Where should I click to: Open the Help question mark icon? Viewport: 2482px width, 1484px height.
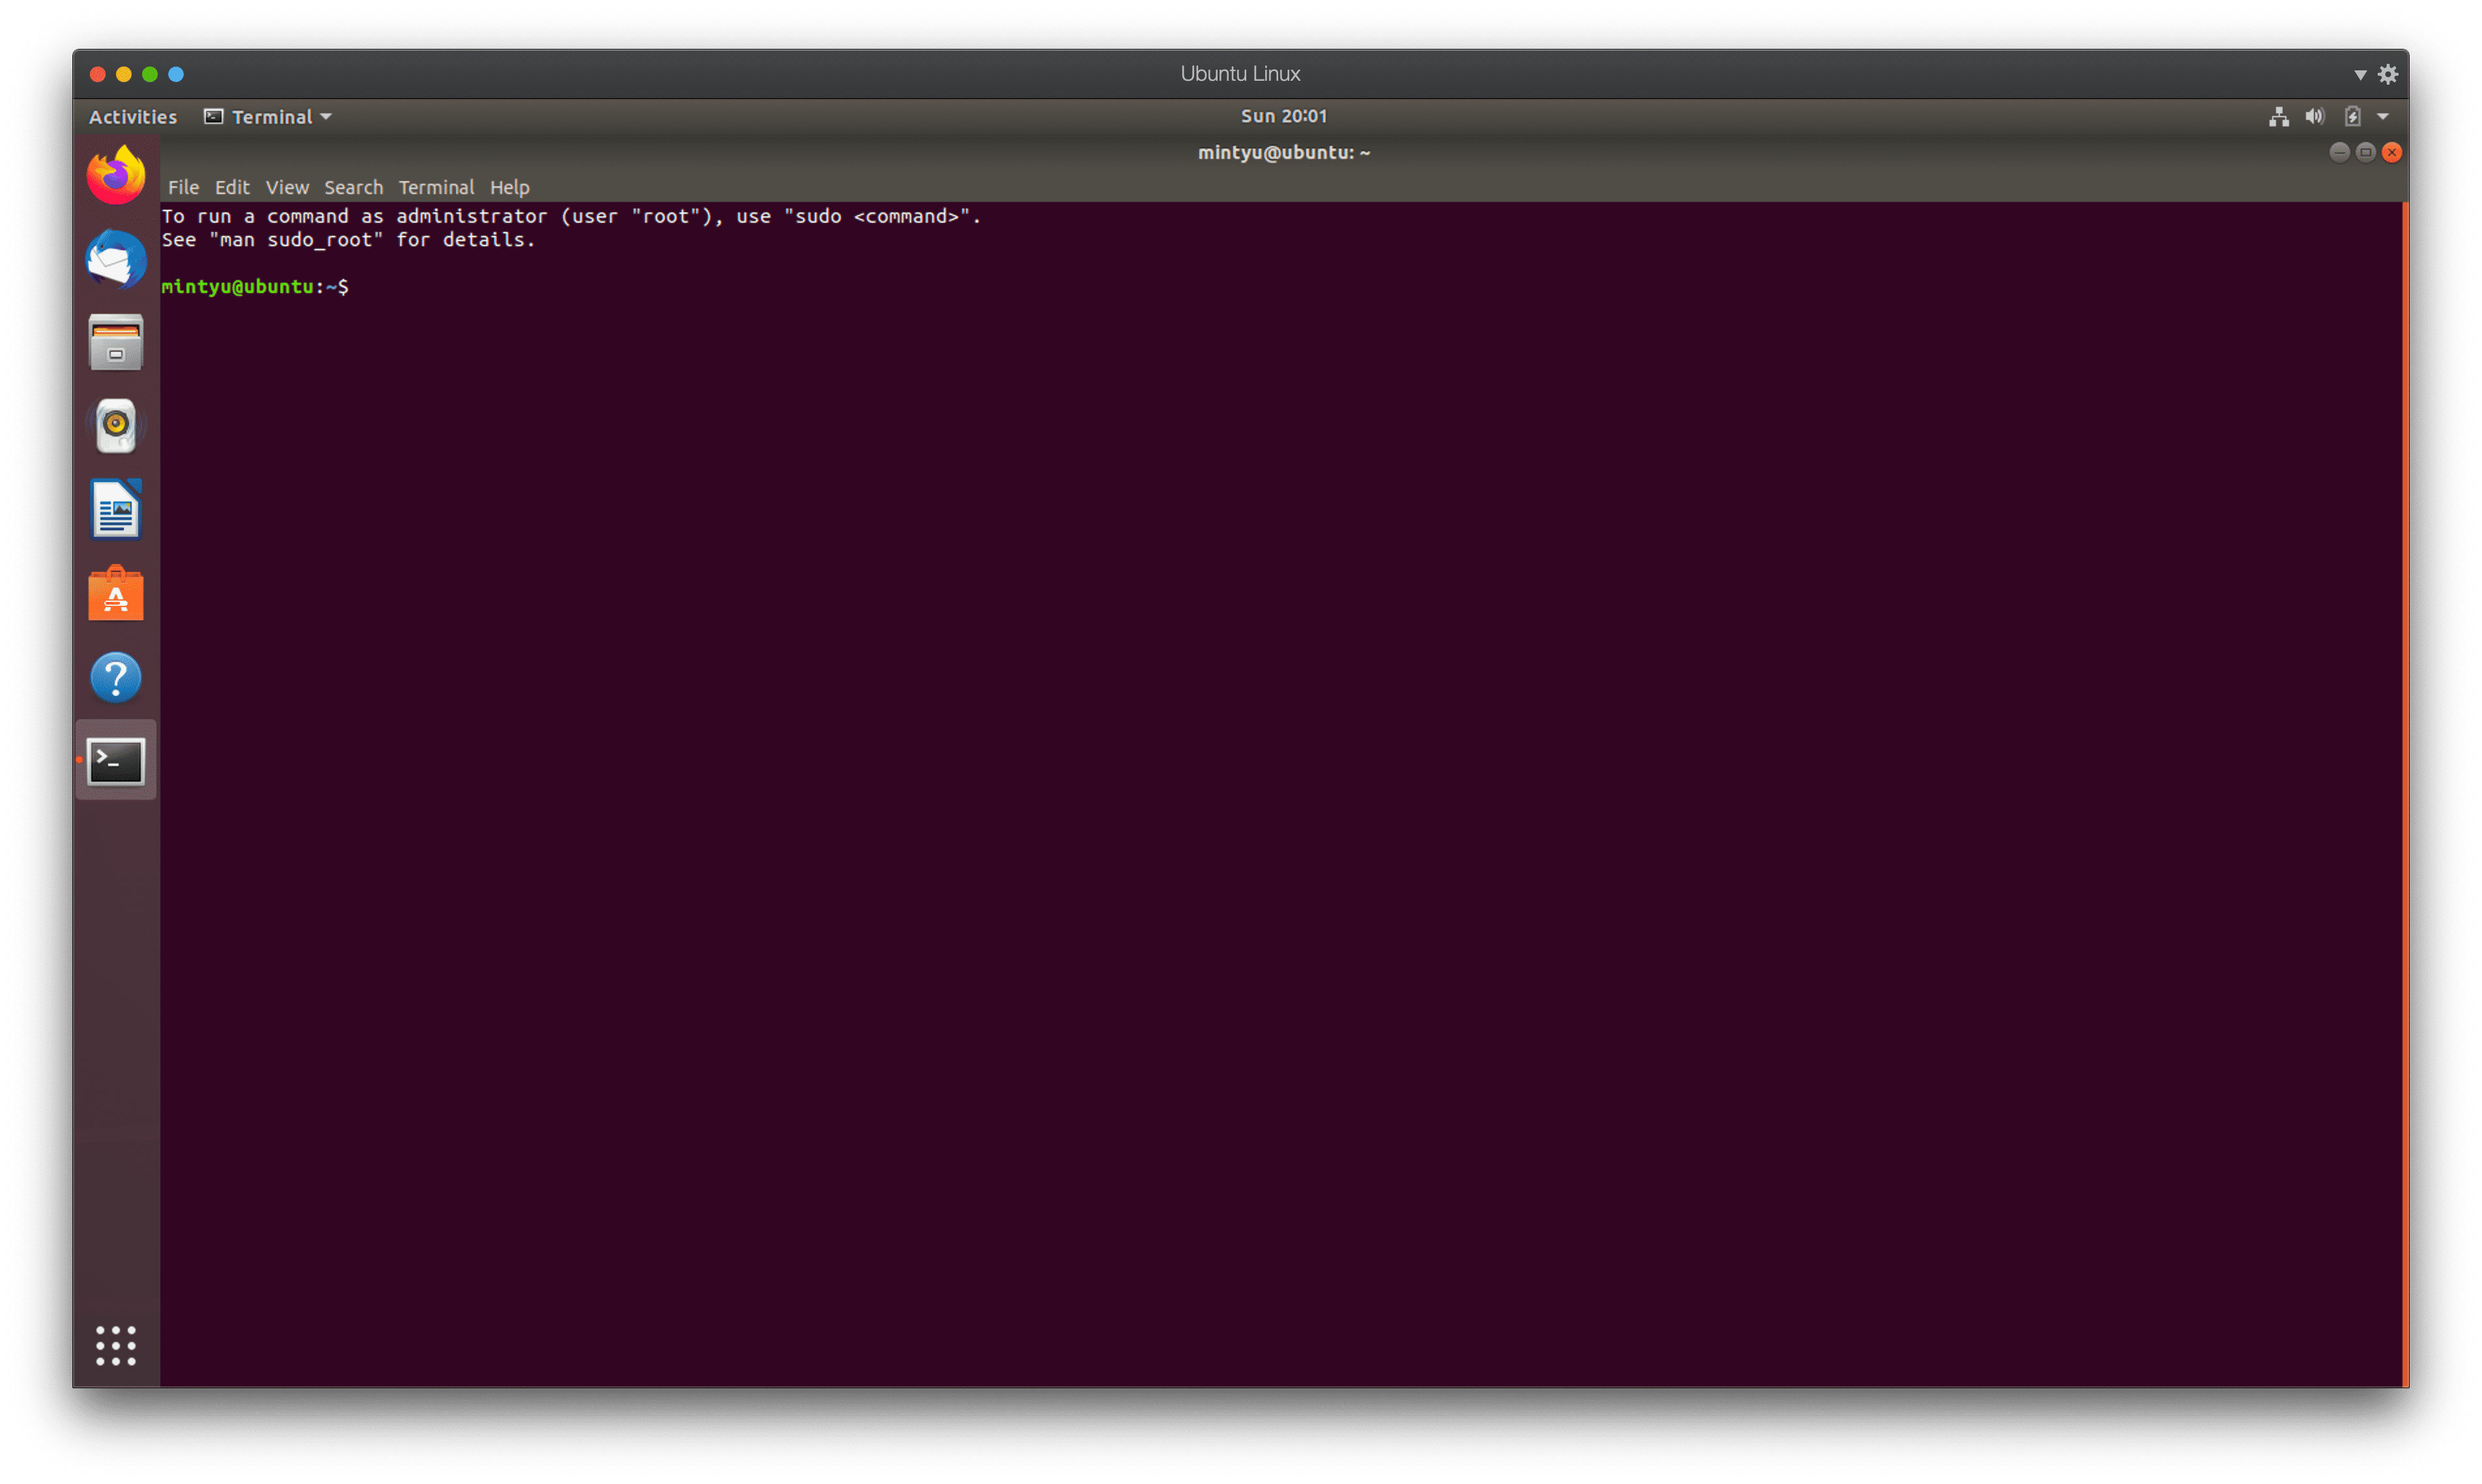(x=116, y=678)
